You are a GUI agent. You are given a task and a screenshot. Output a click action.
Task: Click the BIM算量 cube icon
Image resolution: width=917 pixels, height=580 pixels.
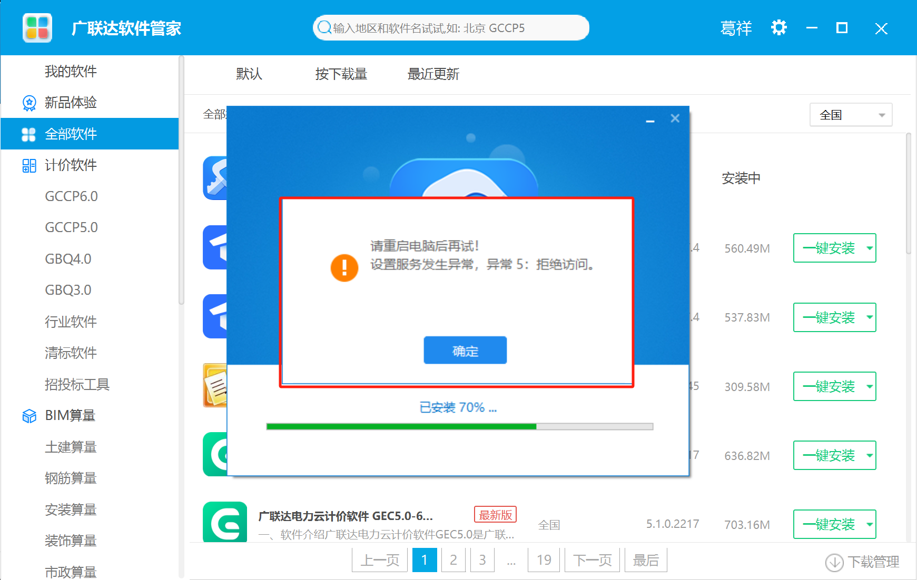(29, 416)
